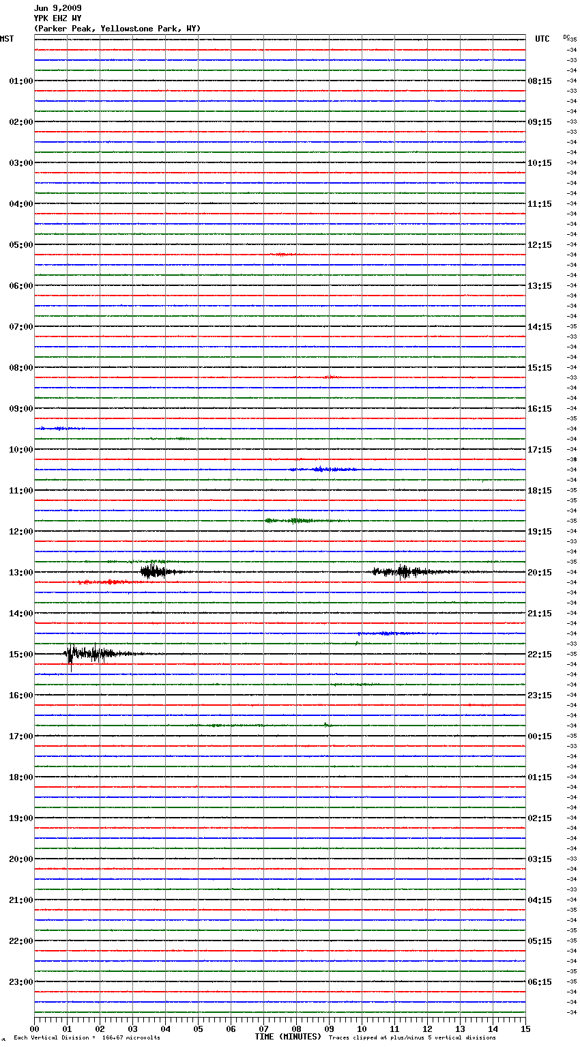Click the '08:15' UTC time label
The height and width of the screenshot is (1047, 580).
[x=540, y=81]
